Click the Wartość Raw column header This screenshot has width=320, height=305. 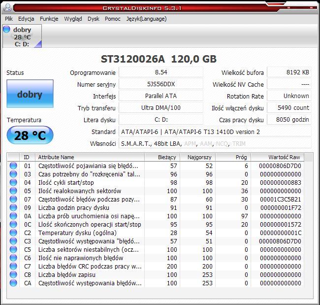pyautogui.click(x=278, y=157)
